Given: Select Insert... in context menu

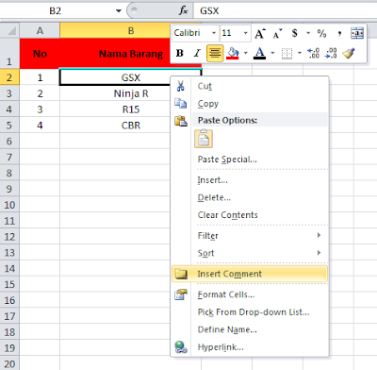Looking at the screenshot, I should (250, 180).
